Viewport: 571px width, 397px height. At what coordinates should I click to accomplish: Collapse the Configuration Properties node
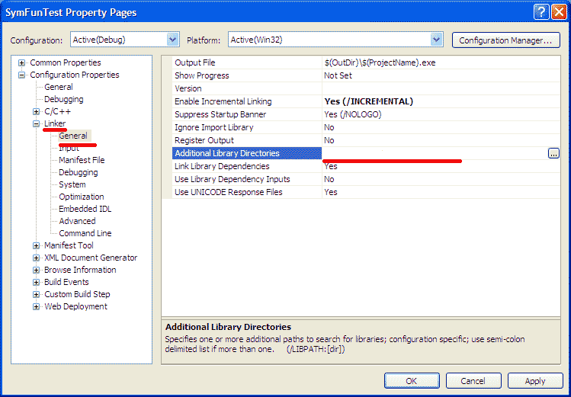[21, 75]
